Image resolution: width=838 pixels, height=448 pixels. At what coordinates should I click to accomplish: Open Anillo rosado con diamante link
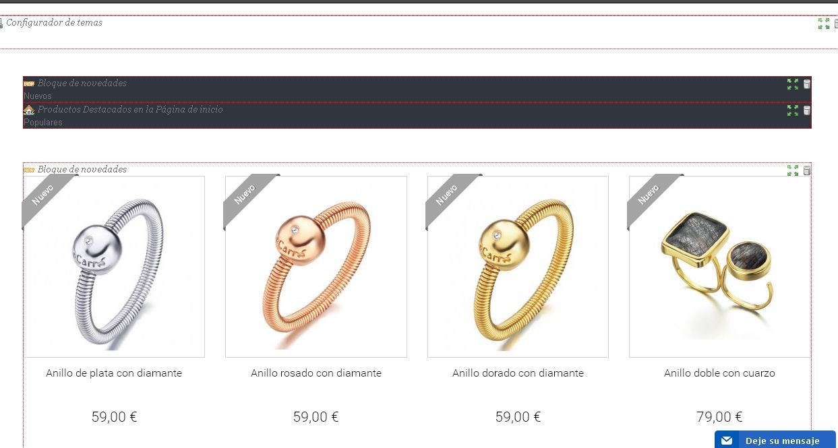(x=316, y=373)
